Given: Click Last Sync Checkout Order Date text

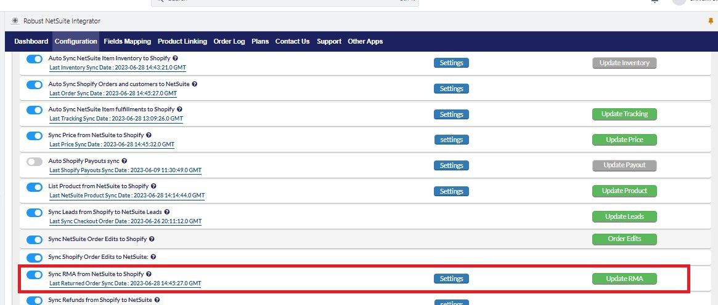Looking at the screenshot, I should coord(125,221).
